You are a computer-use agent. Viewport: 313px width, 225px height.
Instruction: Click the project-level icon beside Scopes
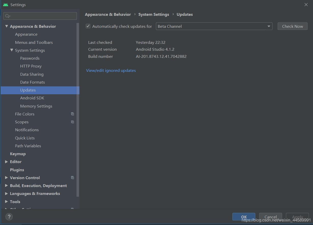pyautogui.click(x=72, y=122)
